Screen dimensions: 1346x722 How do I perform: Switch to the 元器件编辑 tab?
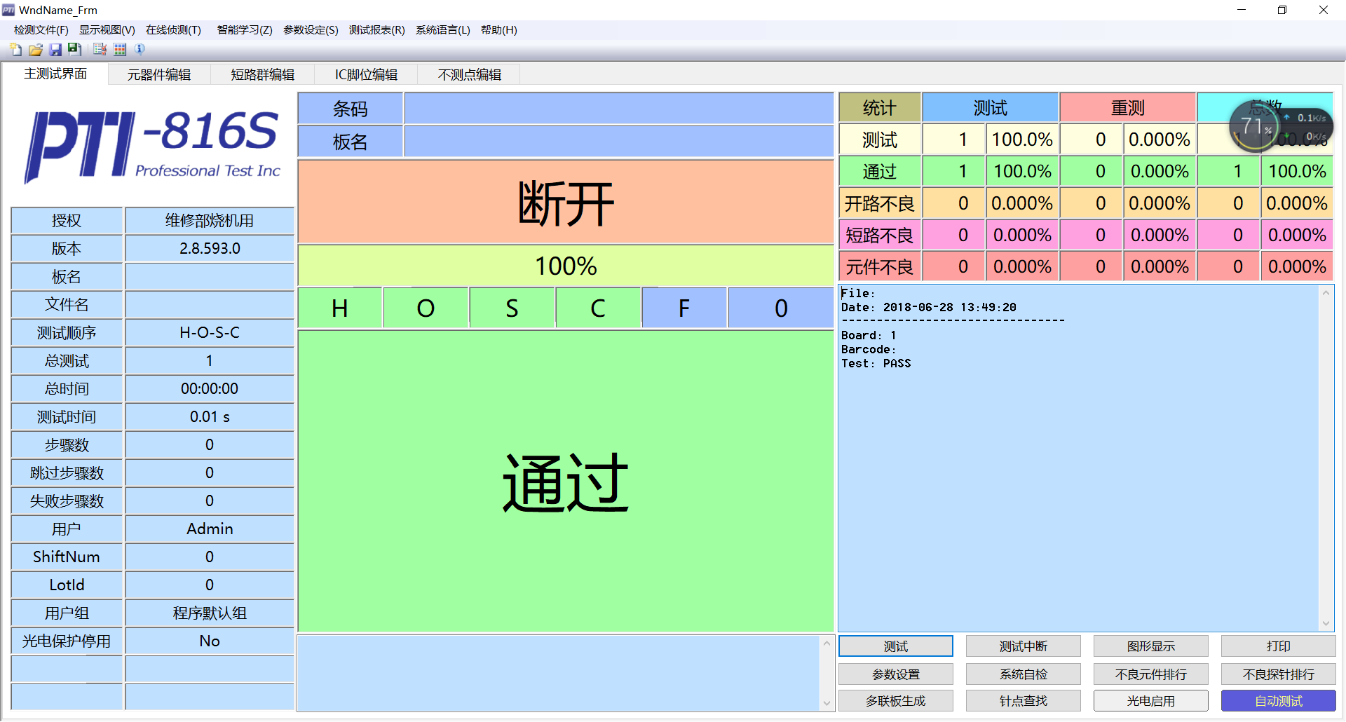tap(159, 74)
